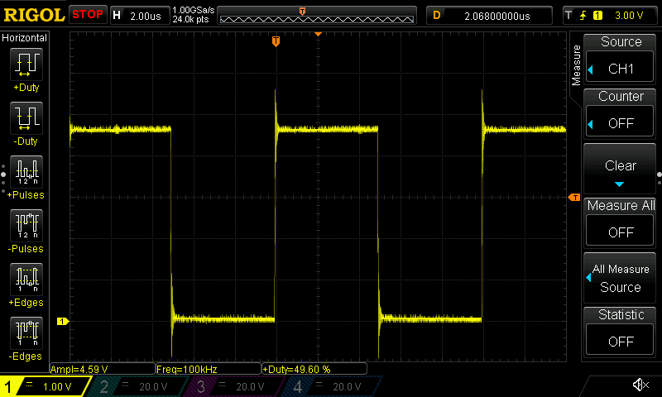Screen dimensions: 662x397
Task: Click the rising edge trigger icon
Action: tap(583, 16)
